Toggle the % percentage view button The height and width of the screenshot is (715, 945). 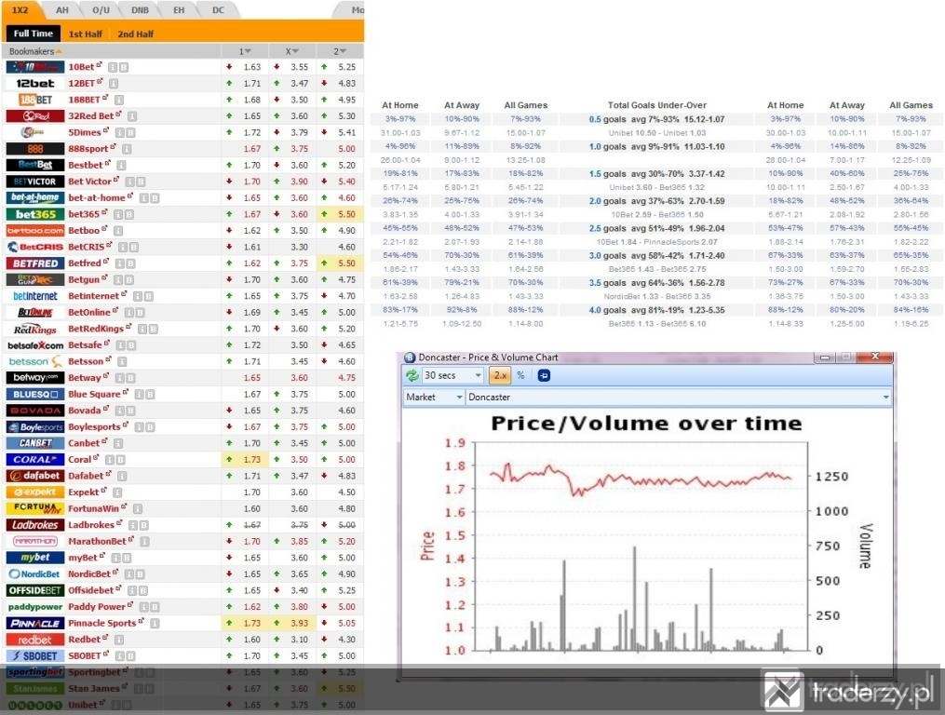point(520,375)
